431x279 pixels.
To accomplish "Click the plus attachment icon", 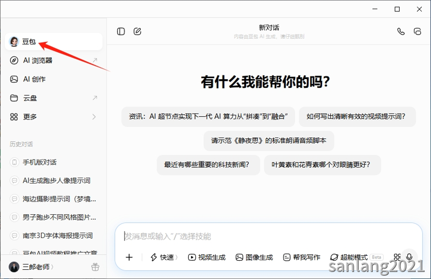I will point(129,257).
